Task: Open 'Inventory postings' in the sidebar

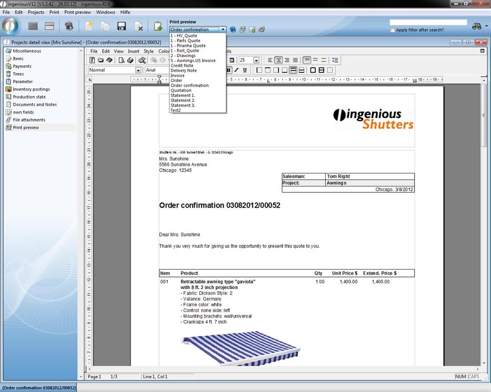Action: [x=31, y=89]
